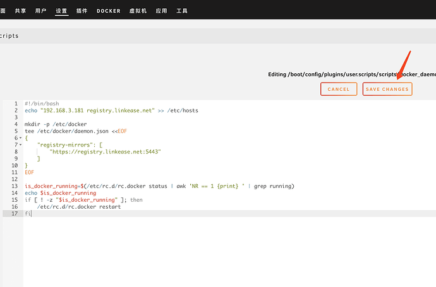Open the 应用 apps tab
The width and height of the screenshot is (436, 287).
click(161, 11)
